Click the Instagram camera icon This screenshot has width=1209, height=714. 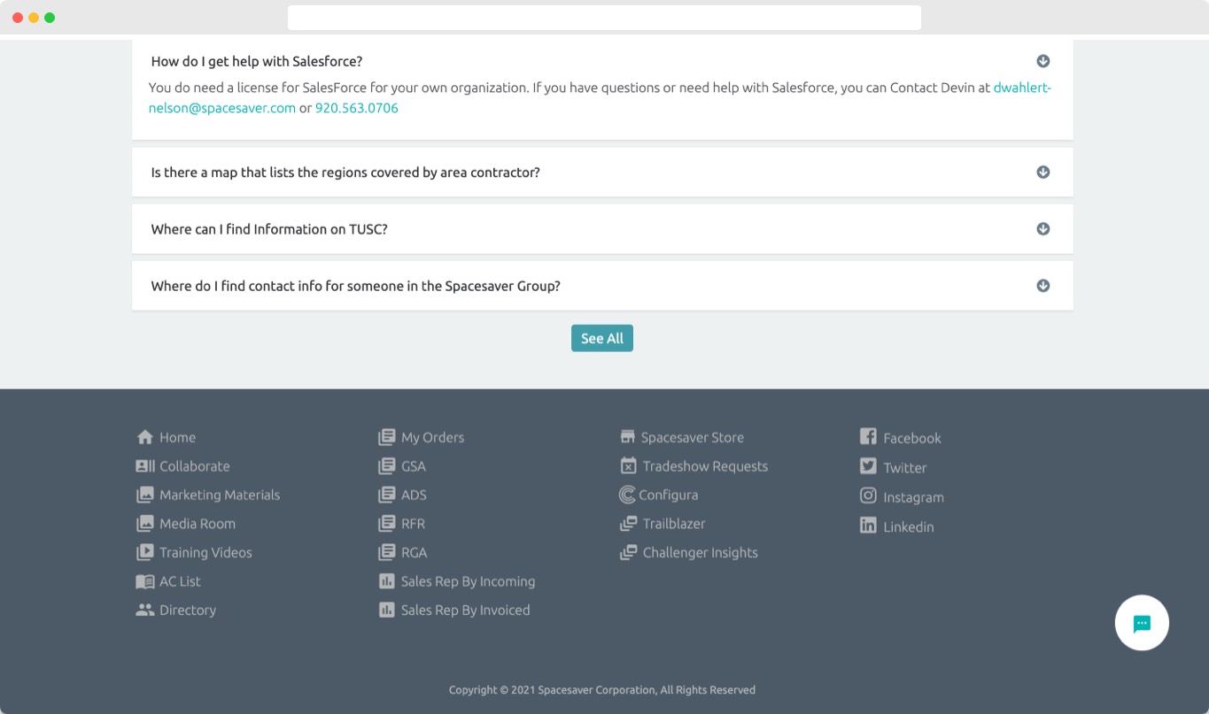[x=869, y=496]
